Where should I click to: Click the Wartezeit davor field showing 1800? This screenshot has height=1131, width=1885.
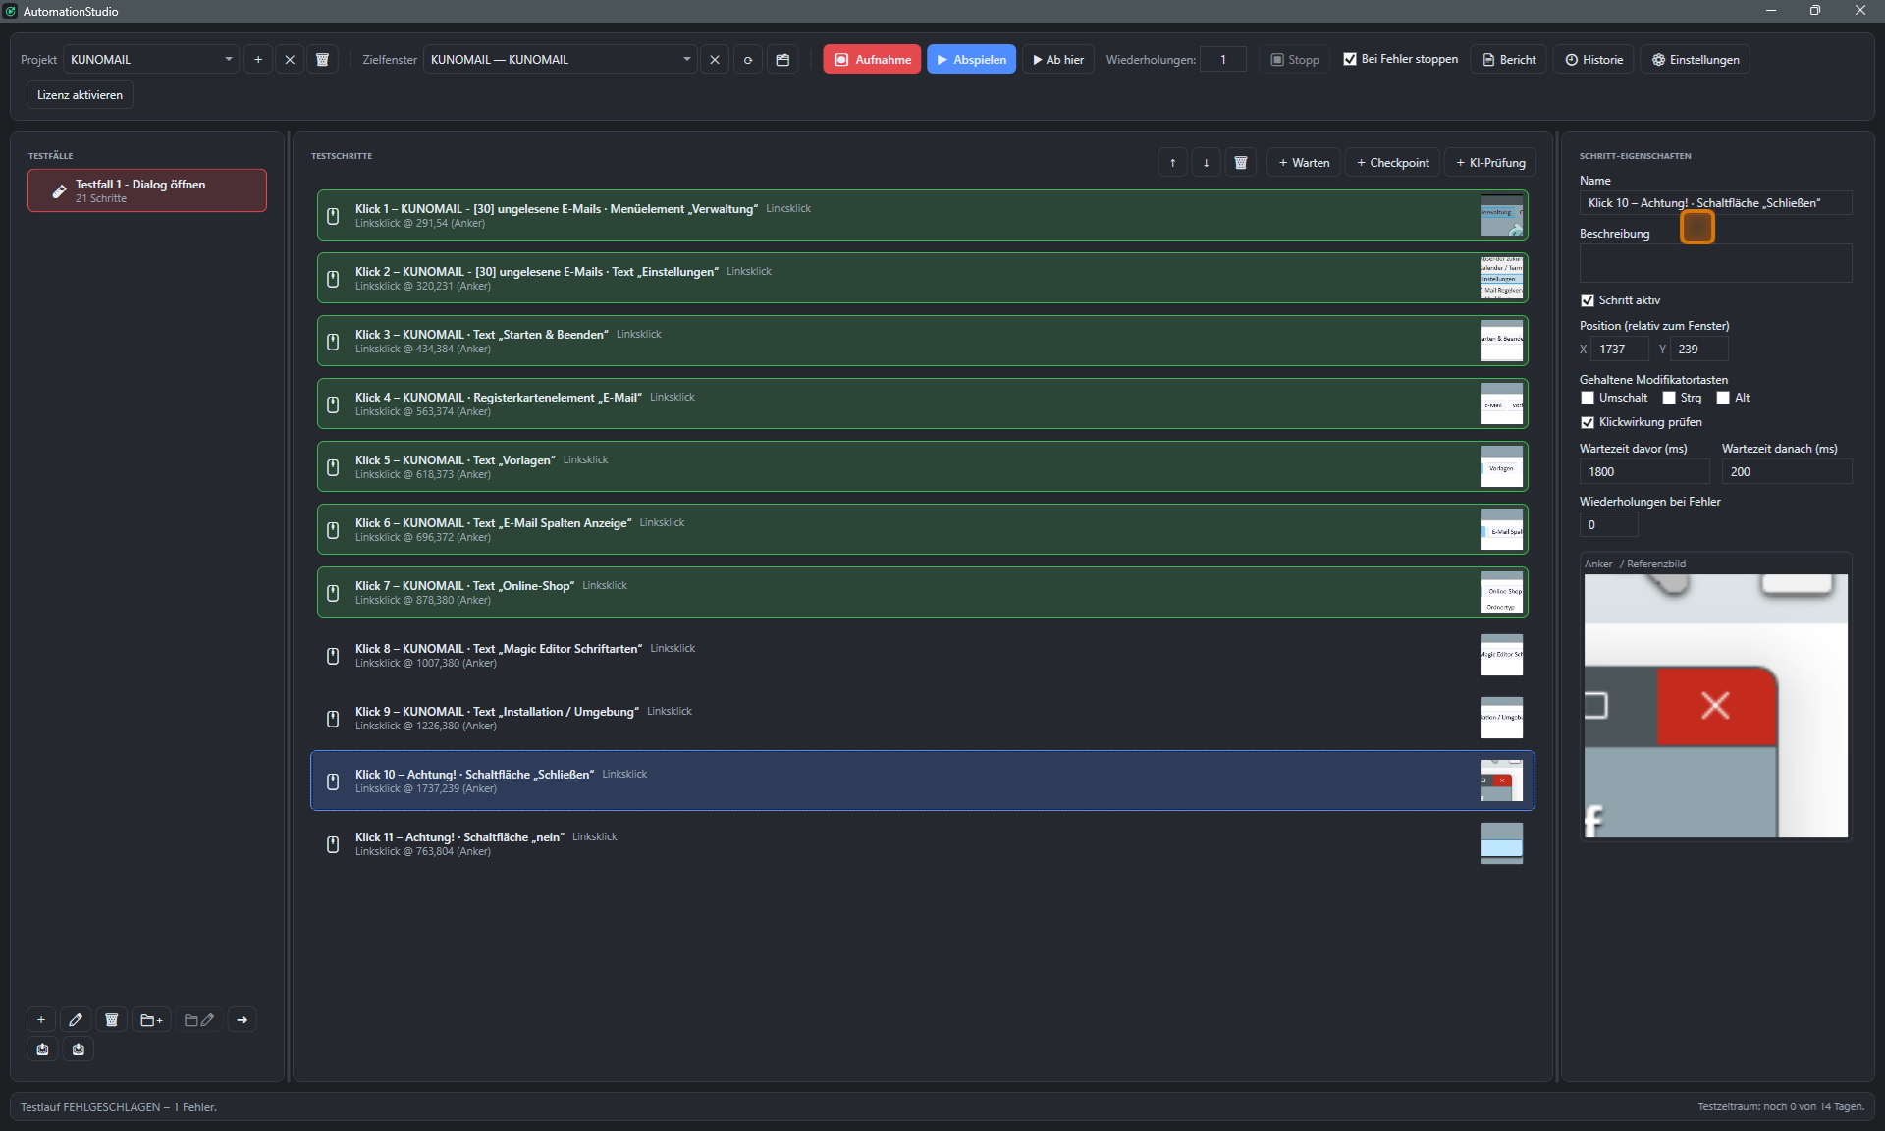coord(1643,472)
